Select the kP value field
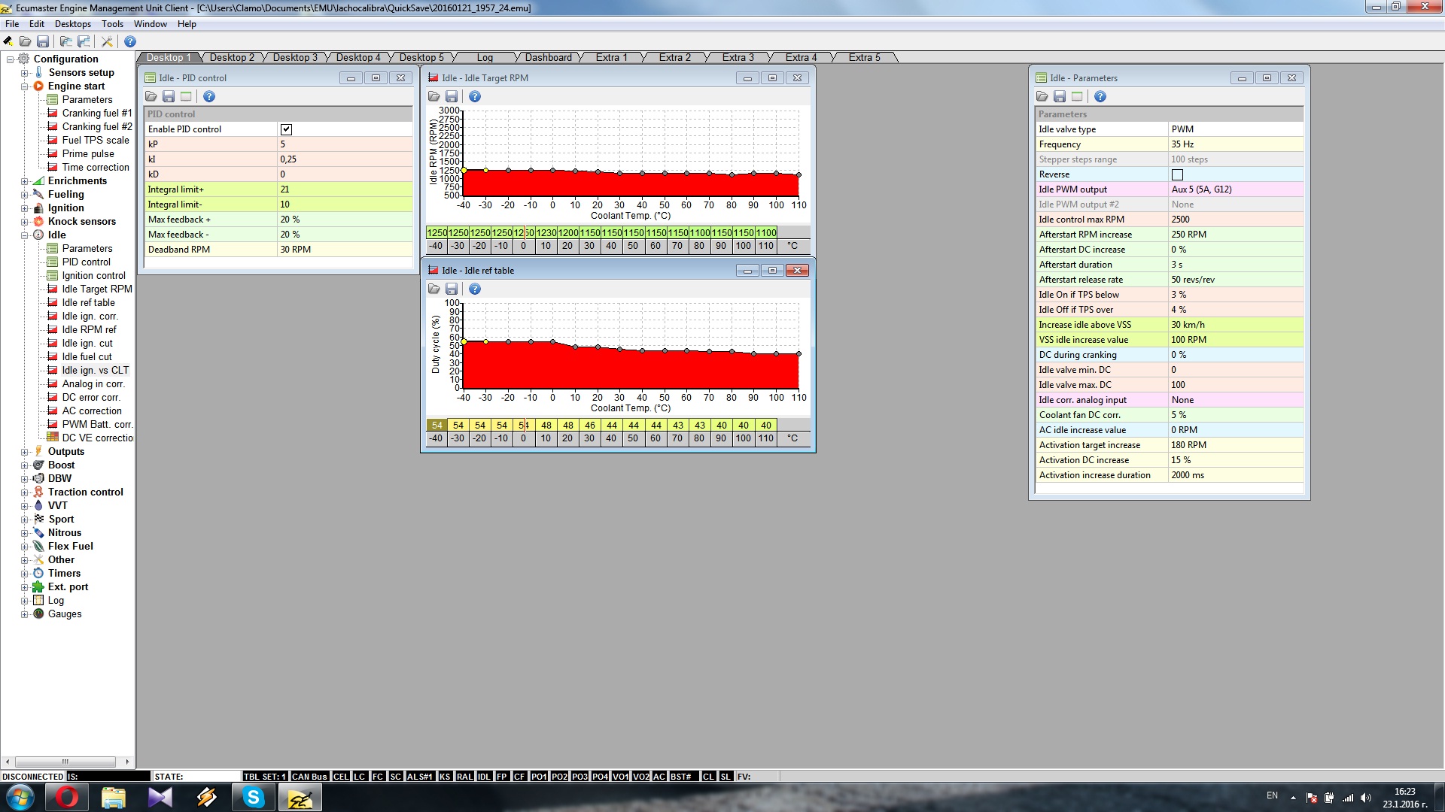The width and height of the screenshot is (1445, 812). (344, 144)
